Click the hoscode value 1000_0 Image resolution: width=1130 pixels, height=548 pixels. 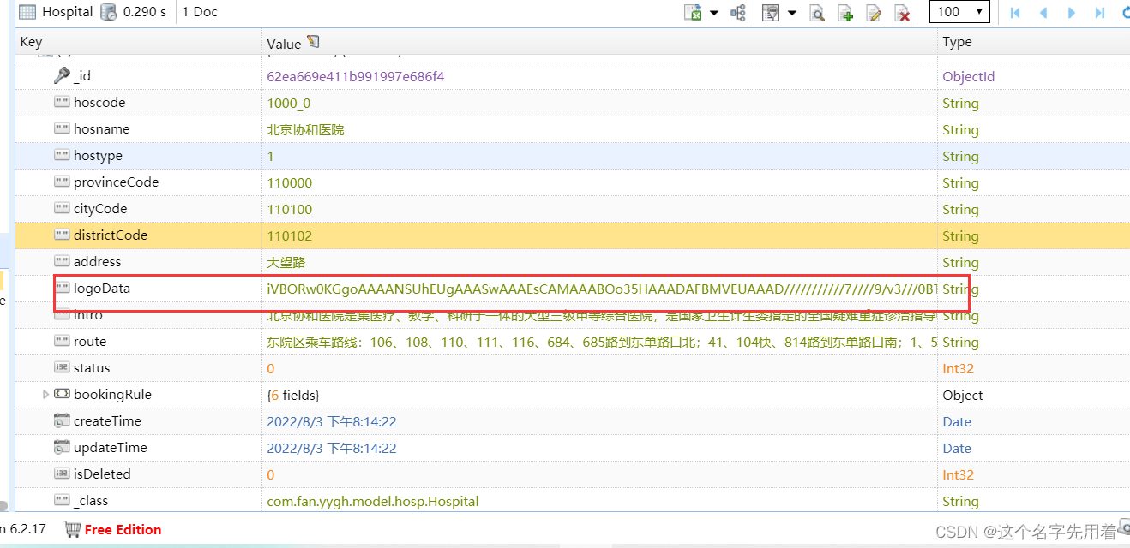pos(289,103)
